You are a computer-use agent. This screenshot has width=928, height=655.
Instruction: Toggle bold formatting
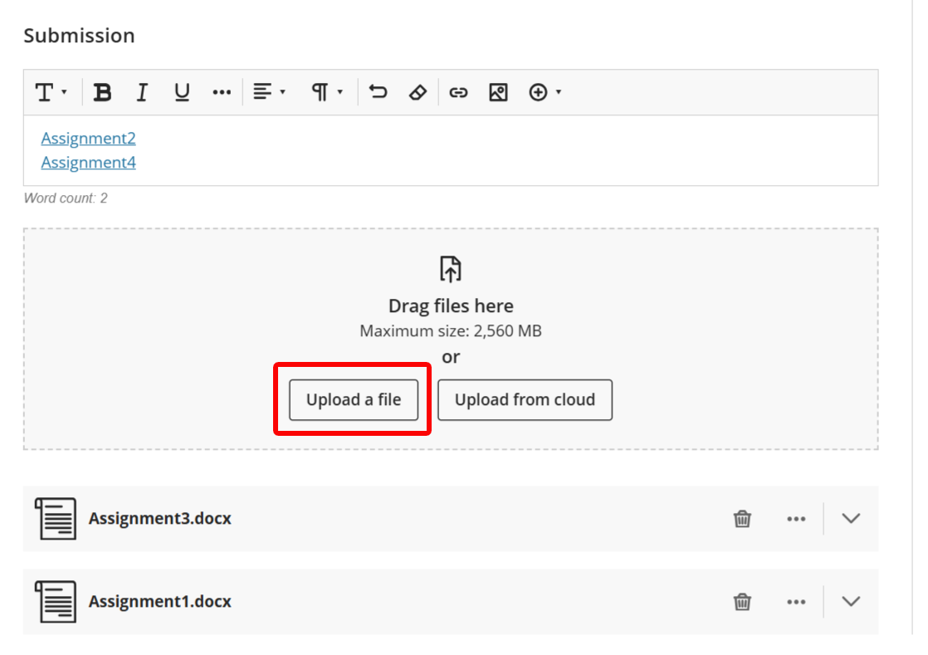(x=102, y=92)
